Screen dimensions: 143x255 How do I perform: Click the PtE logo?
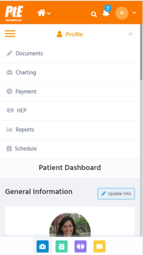[14, 13]
